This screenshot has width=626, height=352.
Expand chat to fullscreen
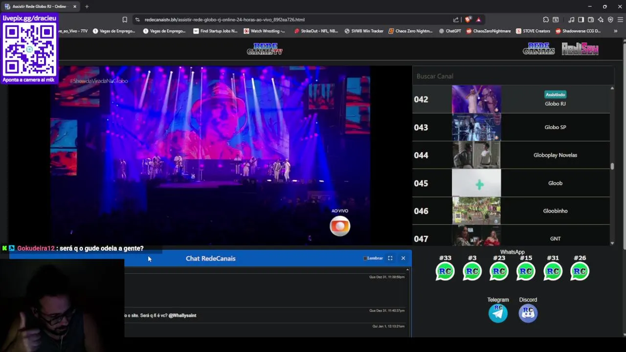coord(390,258)
